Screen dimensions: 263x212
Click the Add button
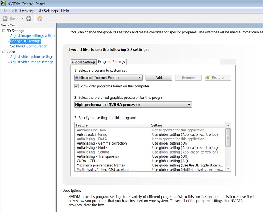click(x=159, y=78)
